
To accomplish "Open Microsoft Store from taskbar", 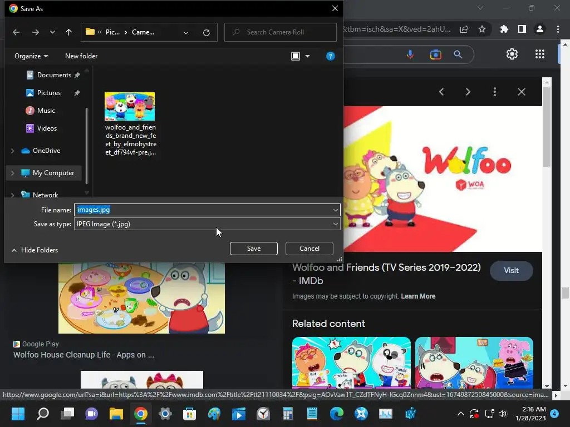I will tap(189, 414).
